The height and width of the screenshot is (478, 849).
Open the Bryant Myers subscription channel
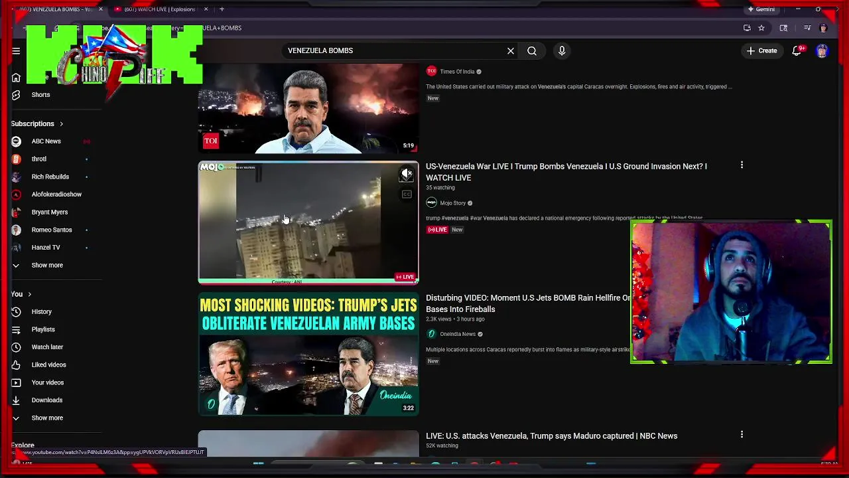coord(50,212)
